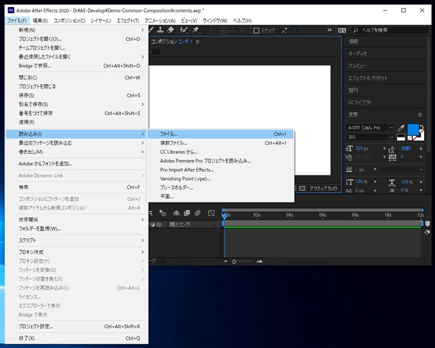This screenshot has width=435, height=348.
Task: Open the コンポジション(C) menu
Action: coord(69,21)
